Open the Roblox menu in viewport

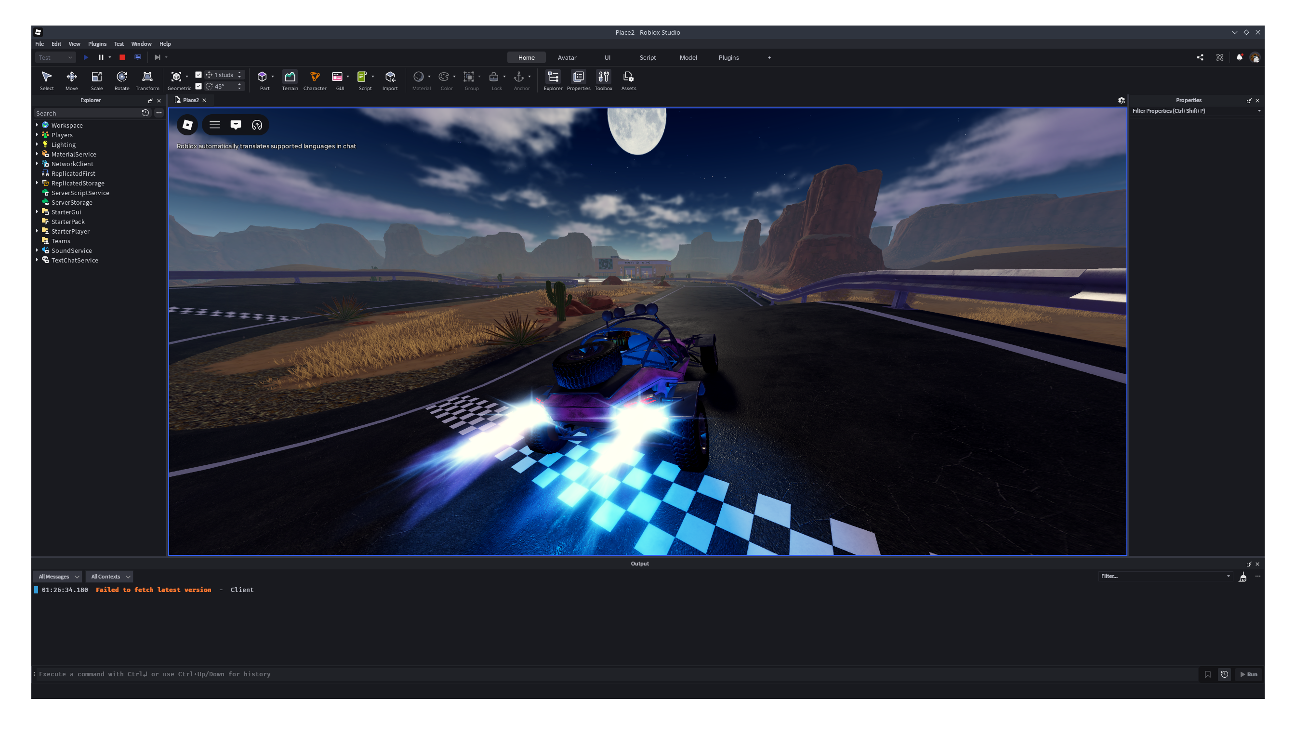point(187,125)
